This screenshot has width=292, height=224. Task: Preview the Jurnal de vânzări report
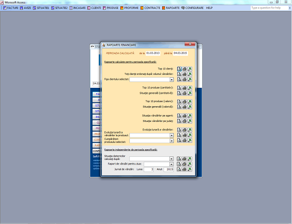179,169
